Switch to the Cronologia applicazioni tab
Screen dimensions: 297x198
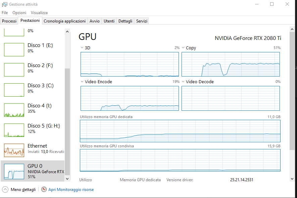[x=64, y=21]
